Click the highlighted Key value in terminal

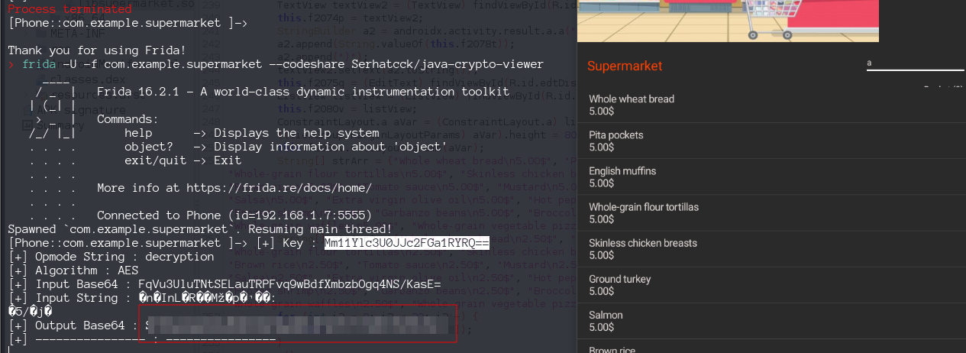(406, 243)
